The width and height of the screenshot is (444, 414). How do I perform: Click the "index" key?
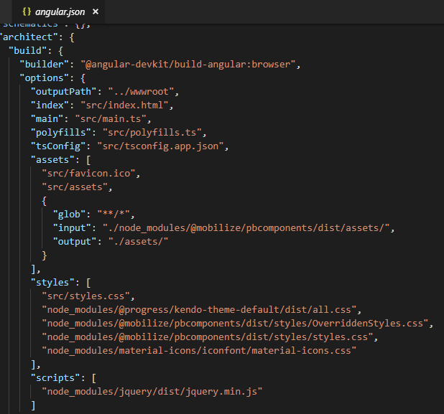(x=50, y=105)
